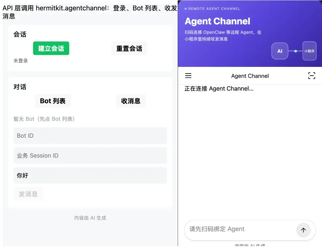Click the large Agent Channel banner heading

(217, 21)
